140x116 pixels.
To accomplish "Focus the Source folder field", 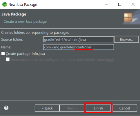I will 79,39.
